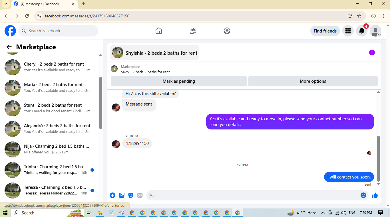Choose a GIF icon in composer
Viewport: 390px width, 217px height.
pyautogui.click(x=140, y=195)
